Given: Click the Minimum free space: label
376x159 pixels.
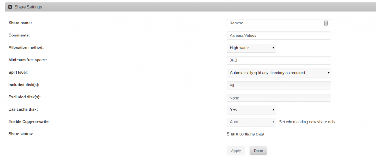Looking at the screenshot, I should click(x=28, y=60).
